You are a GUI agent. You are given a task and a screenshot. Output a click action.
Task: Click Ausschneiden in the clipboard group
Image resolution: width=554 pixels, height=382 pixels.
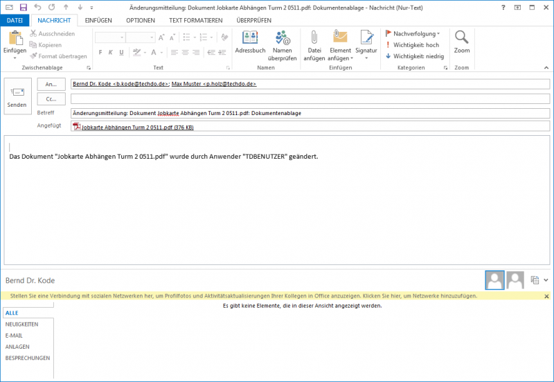53,33
